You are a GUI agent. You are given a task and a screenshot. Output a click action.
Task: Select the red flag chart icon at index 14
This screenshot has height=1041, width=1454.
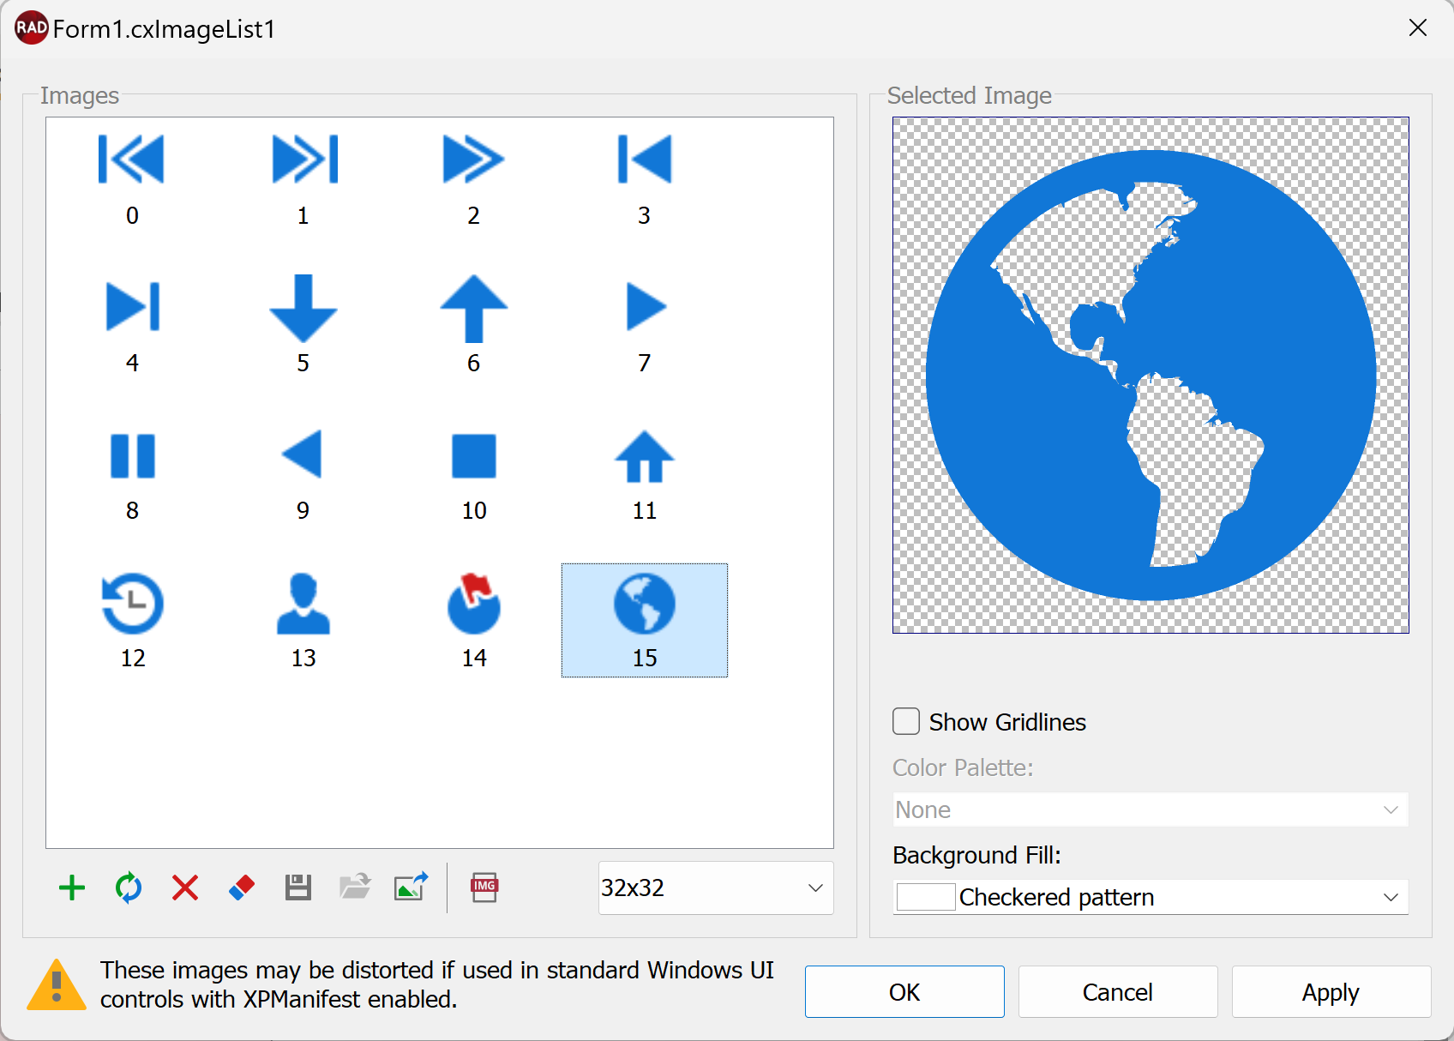[473, 605]
